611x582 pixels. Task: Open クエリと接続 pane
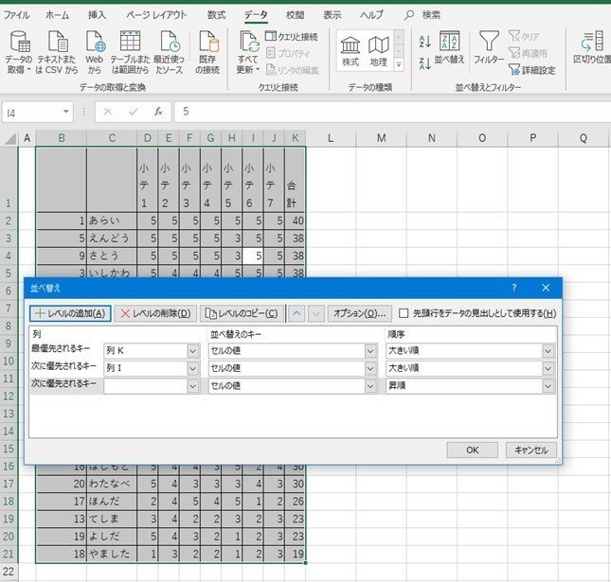pyautogui.click(x=293, y=37)
